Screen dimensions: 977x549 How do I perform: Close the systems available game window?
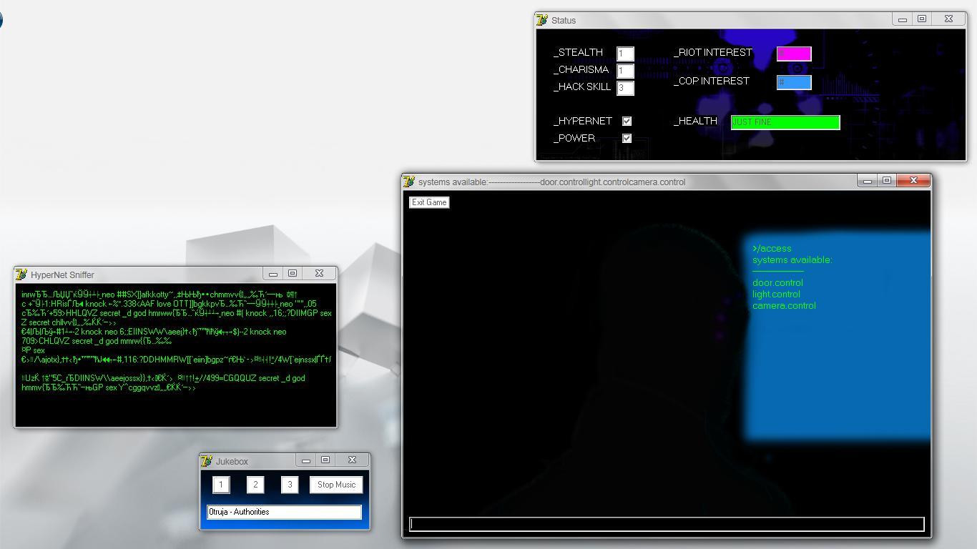click(913, 181)
